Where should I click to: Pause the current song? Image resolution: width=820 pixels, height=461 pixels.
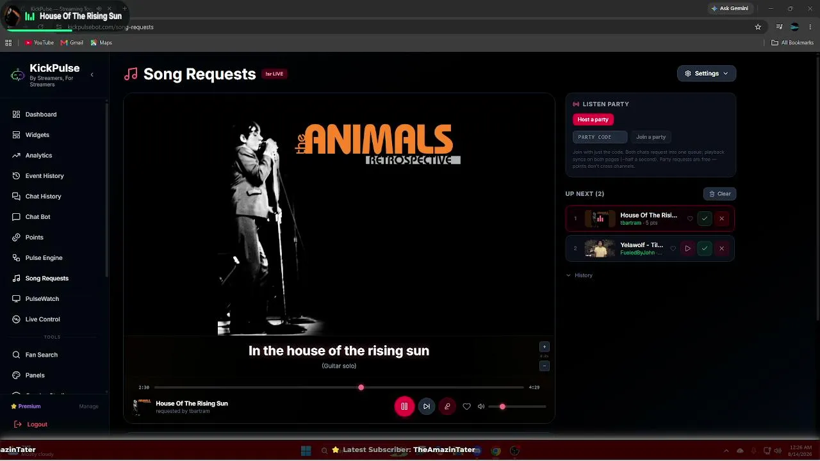404,407
